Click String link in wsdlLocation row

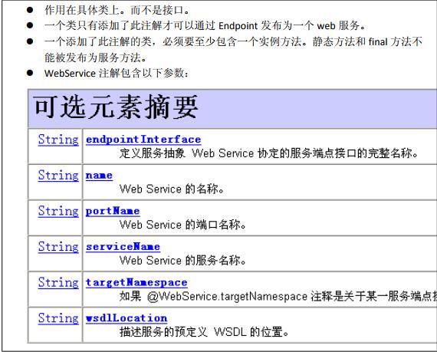point(58,318)
